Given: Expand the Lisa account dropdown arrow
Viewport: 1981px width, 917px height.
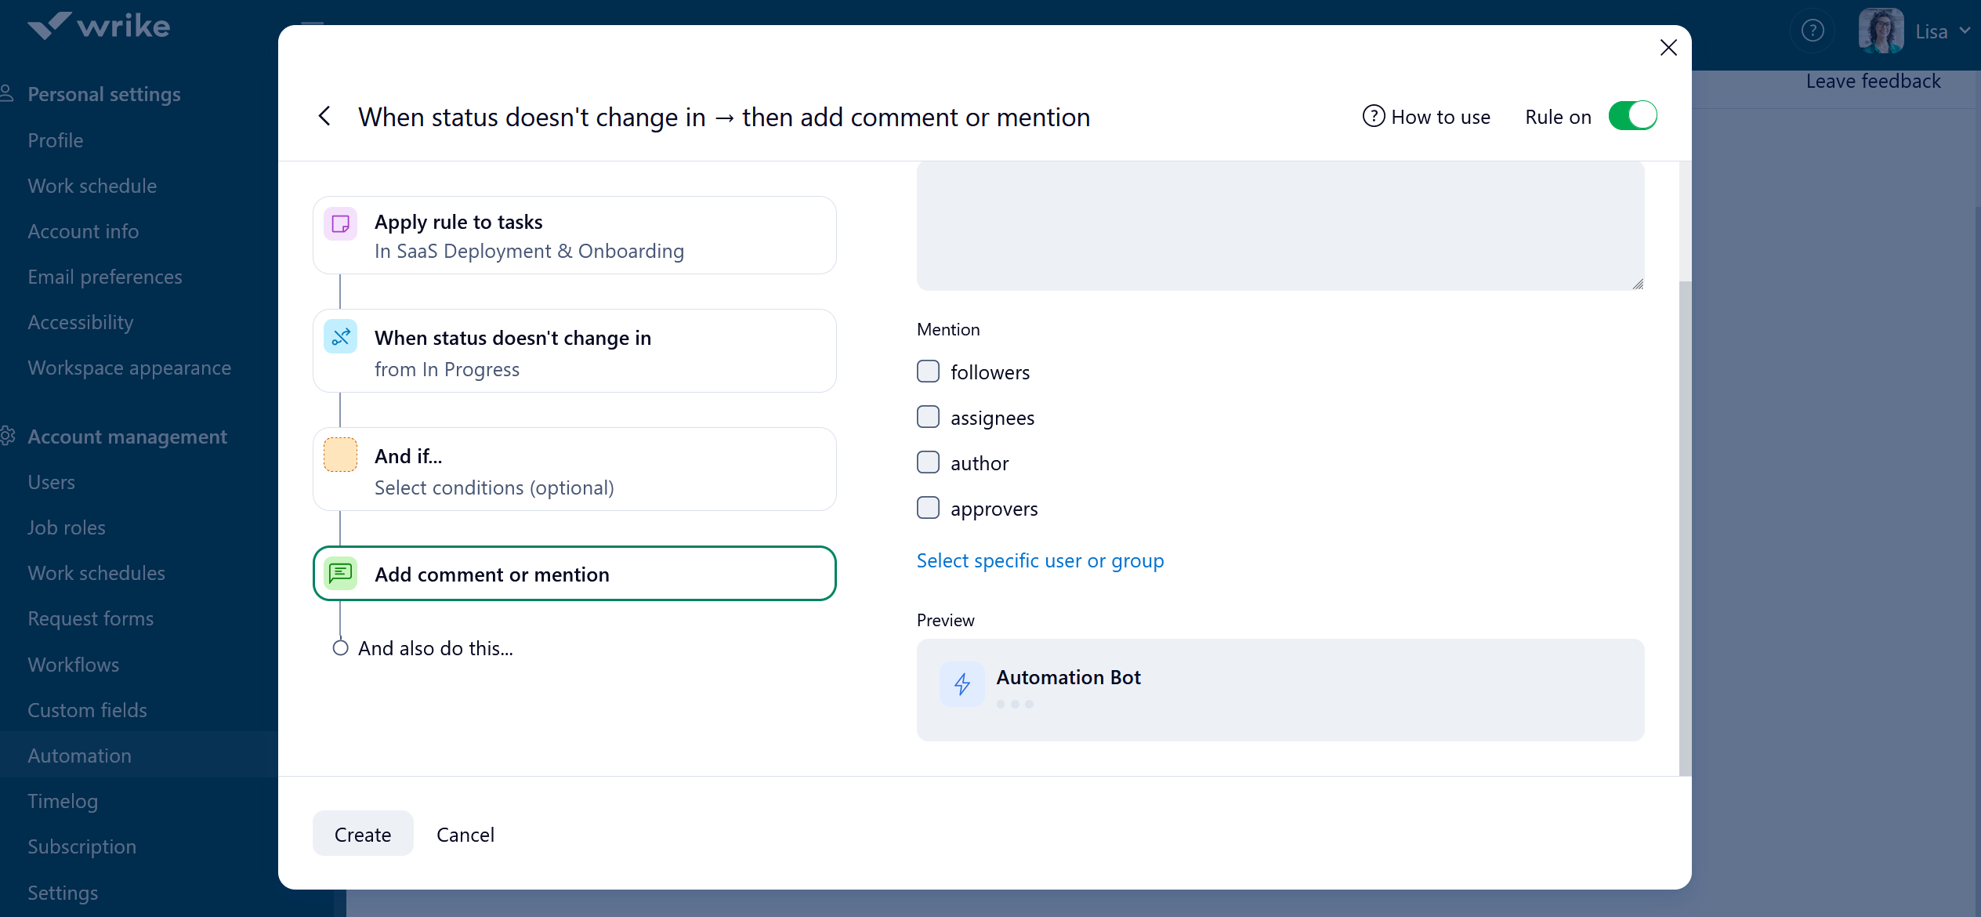Looking at the screenshot, I should tap(1964, 31).
